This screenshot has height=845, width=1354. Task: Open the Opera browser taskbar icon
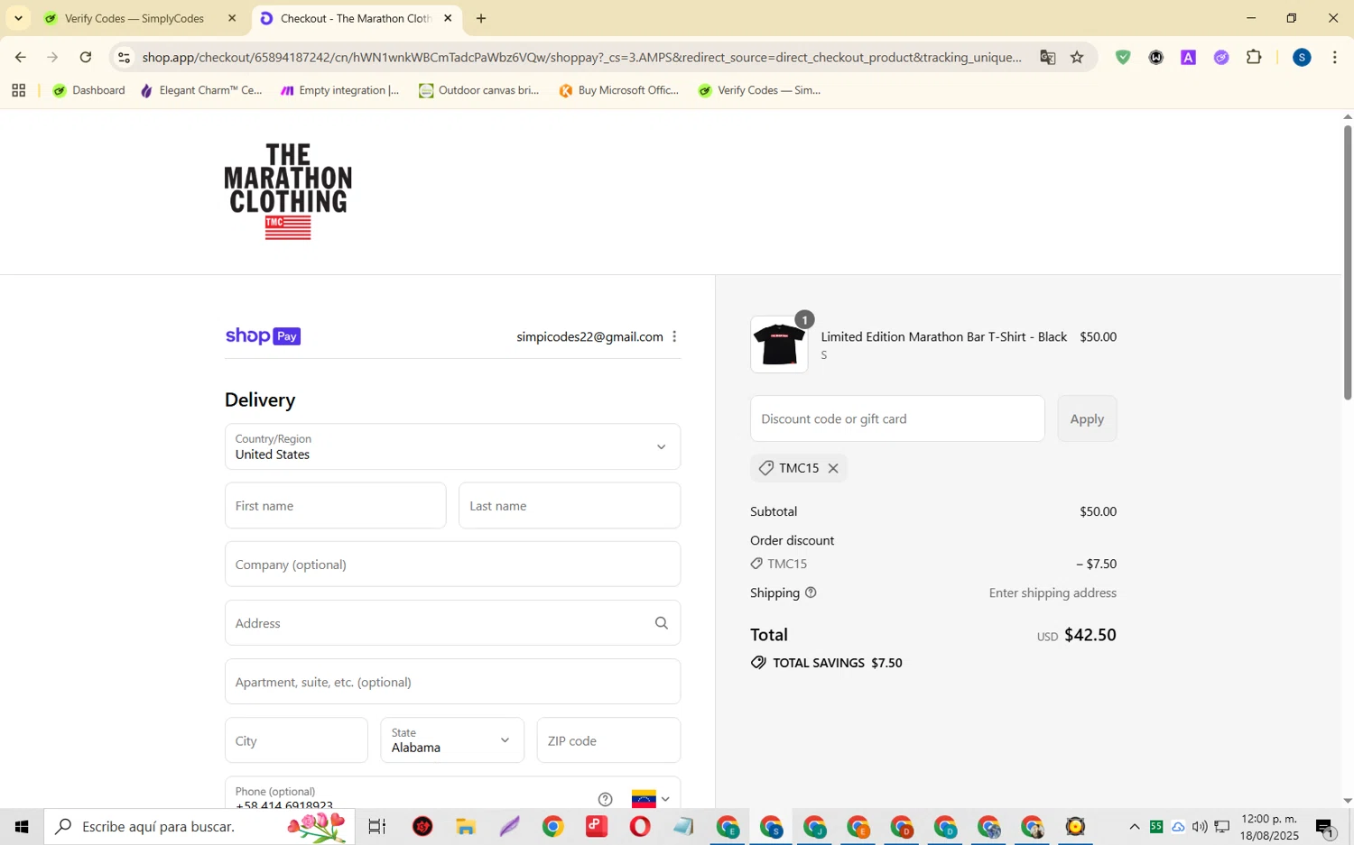pos(640,826)
